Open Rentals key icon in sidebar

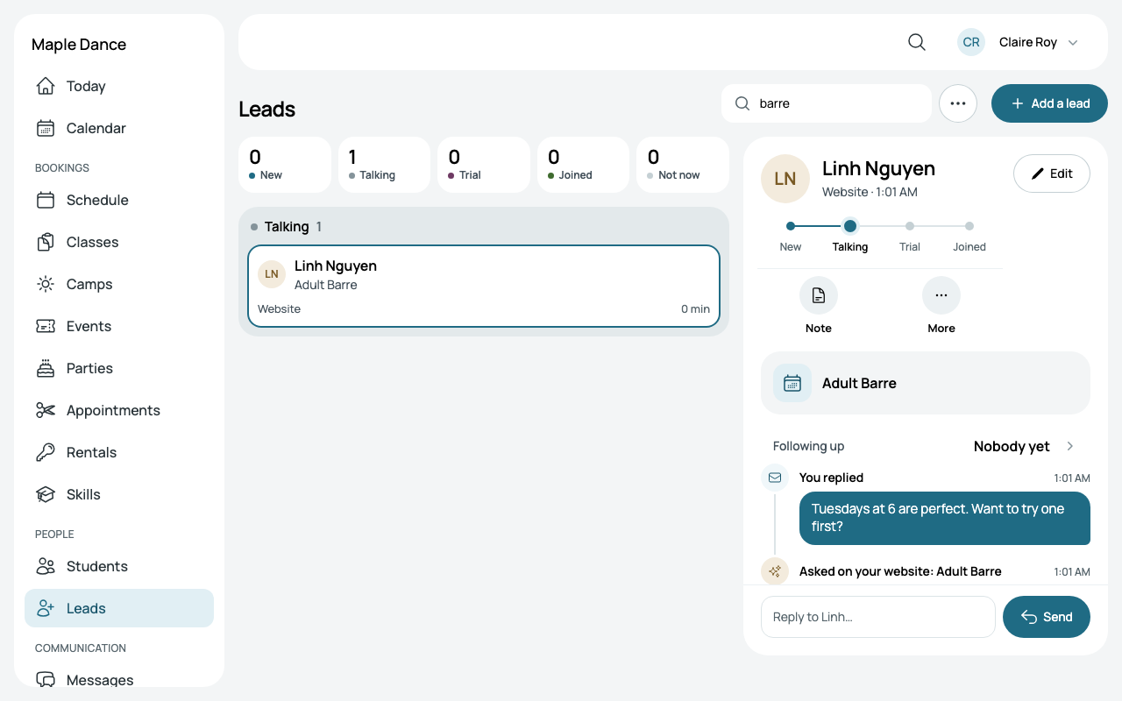click(46, 452)
